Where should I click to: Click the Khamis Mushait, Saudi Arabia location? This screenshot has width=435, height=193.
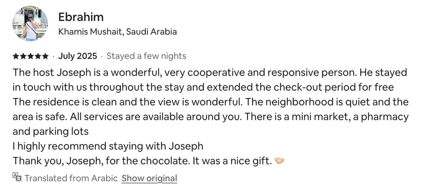click(x=118, y=32)
